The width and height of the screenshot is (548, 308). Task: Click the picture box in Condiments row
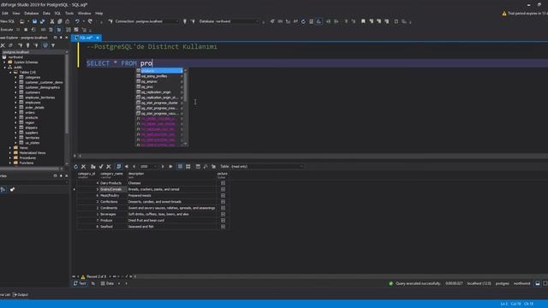(x=223, y=208)
